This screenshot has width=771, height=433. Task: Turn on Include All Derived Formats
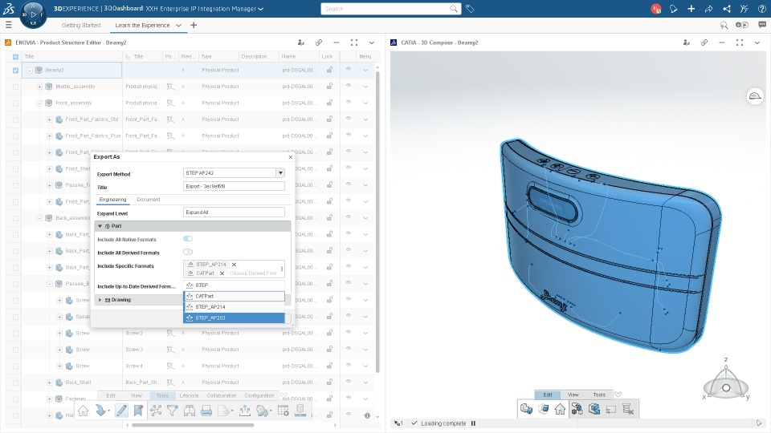pyautogui.click(x=188, y=252)
